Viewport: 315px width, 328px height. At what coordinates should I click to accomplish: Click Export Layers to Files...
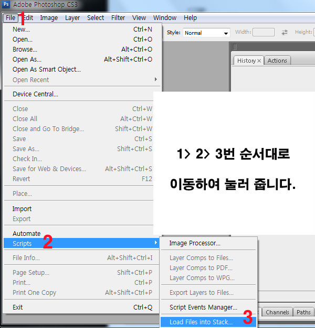coord(208,293)
